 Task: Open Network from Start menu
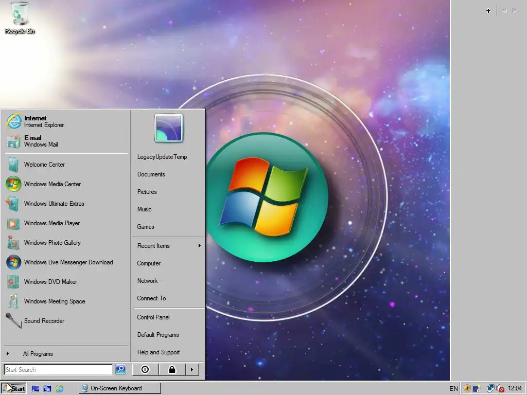click(x=169, y=281)
